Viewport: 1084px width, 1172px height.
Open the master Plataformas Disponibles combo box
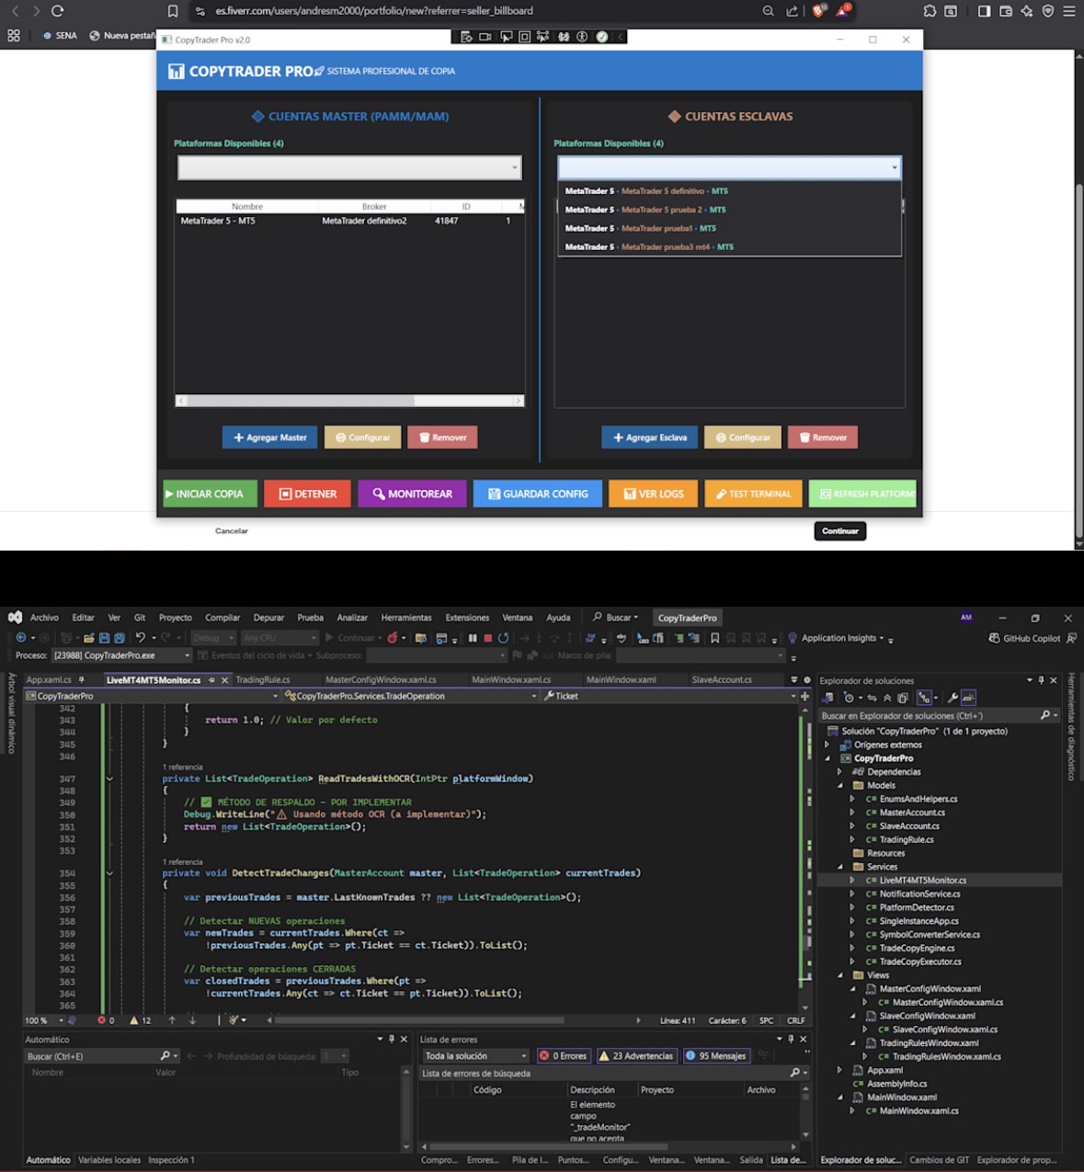349,167
